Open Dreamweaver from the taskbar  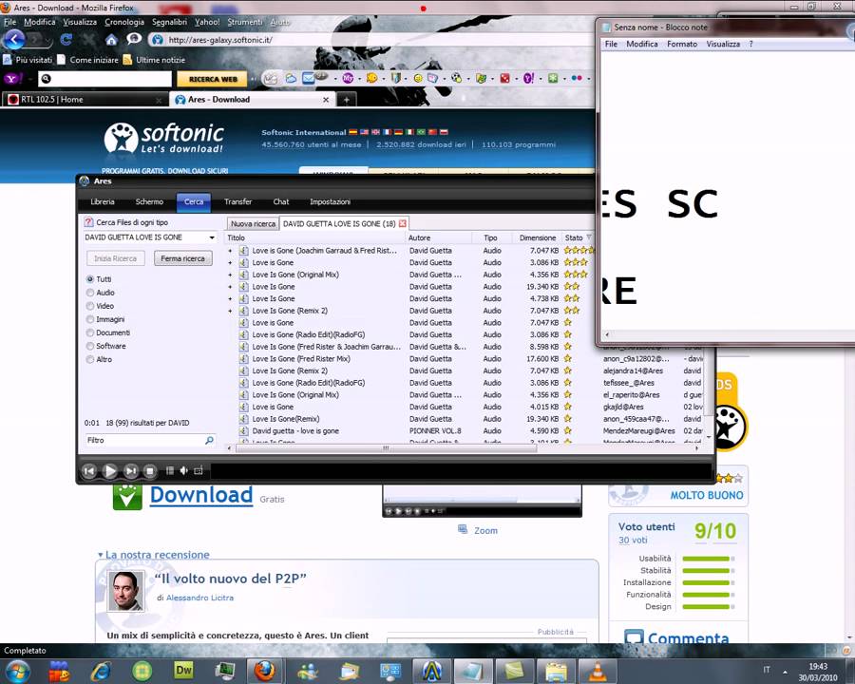tap(183, 671)
